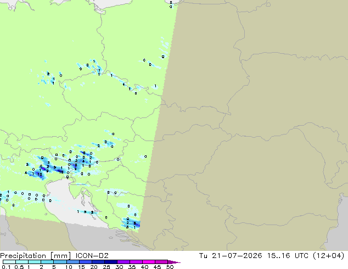Viewport: 348px width, 269px height.
Task: Select the 5 to 10 mm legend color
Action: pos(60,262)
